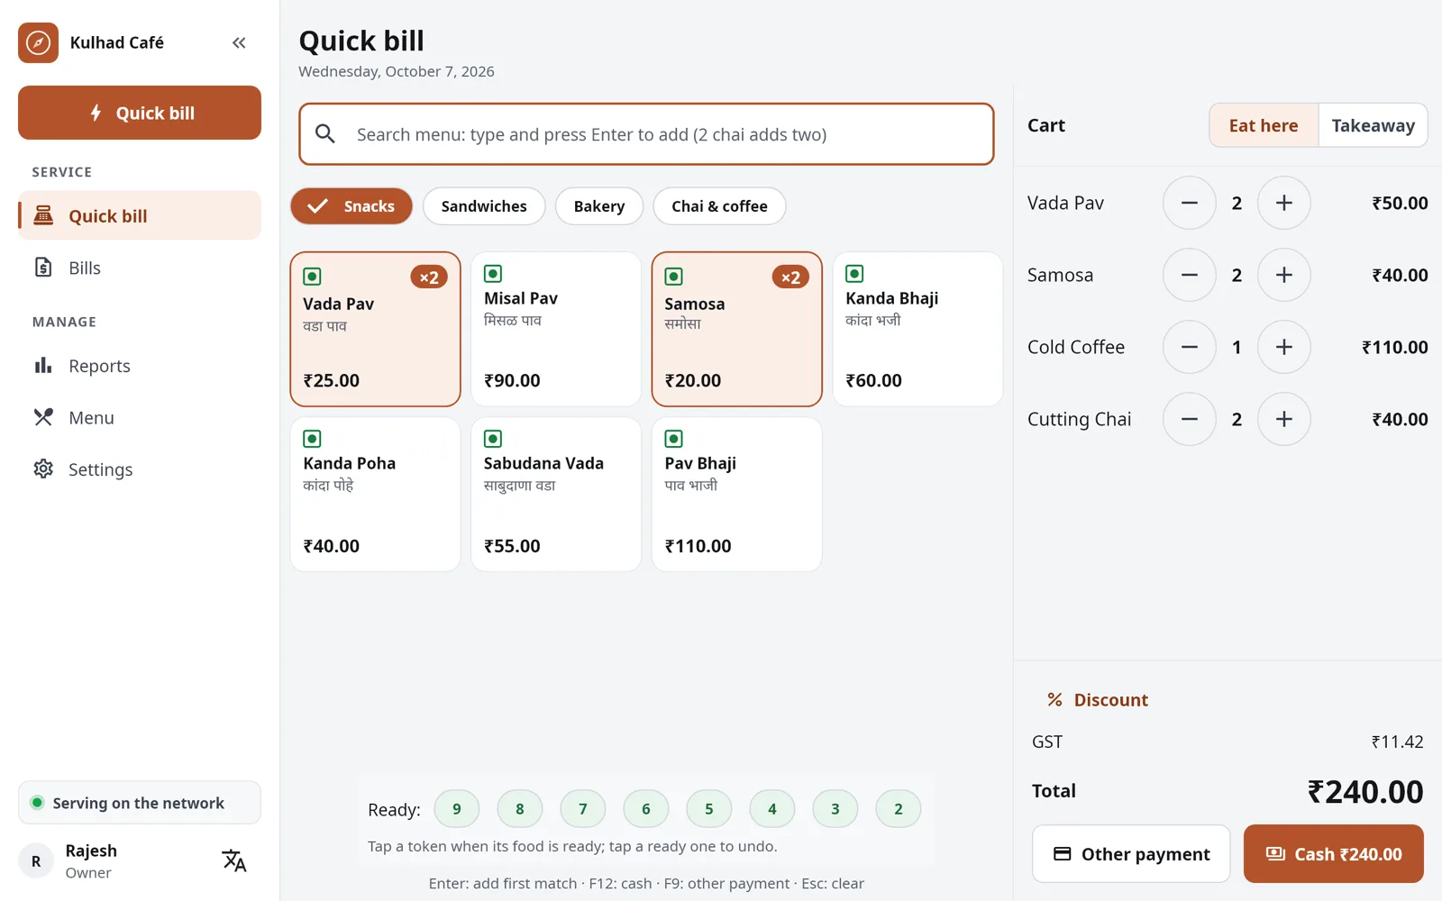Click the Cold Coffee cart item name
Image resolution: width=1442 pixels, height=901 pixels.
pyautogui.click(x=1076, y=347)
